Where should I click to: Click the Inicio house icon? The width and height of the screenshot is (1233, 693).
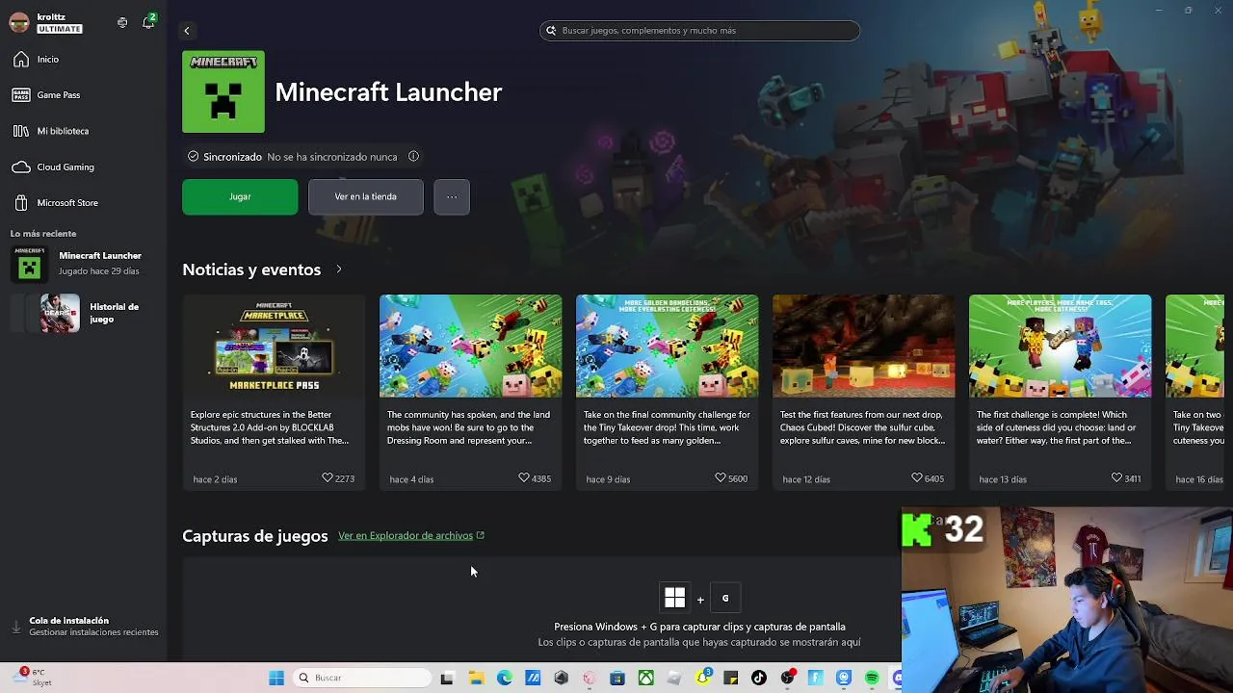(21, 60)
